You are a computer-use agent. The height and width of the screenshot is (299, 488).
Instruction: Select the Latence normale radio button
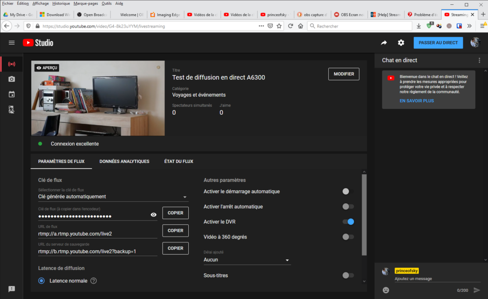coord(41,281)
